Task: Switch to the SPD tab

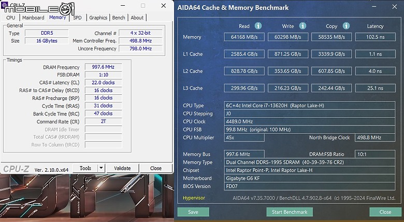Action: (x=77, y=18)
